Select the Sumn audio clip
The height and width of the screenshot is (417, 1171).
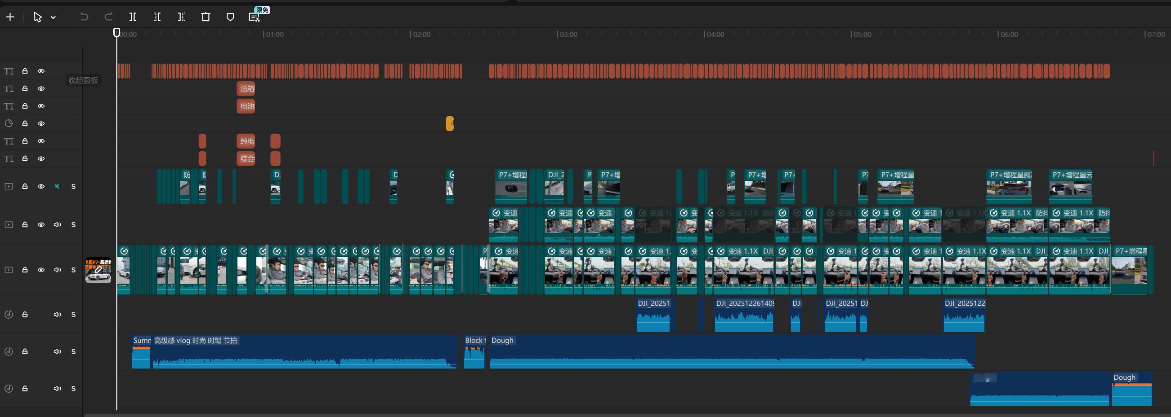tap(141, 351)
